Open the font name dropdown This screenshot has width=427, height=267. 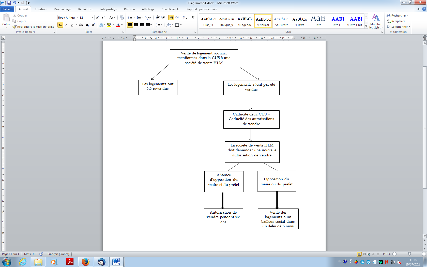(x=77, y=18)
